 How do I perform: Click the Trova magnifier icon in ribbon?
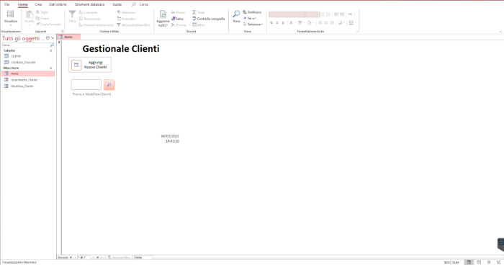(x=236, y=14)
